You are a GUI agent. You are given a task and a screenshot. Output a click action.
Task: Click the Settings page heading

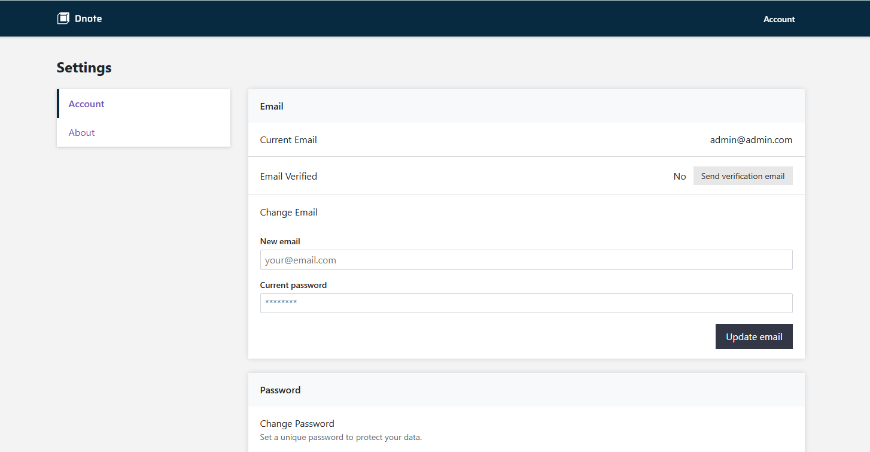pos(84,68)
